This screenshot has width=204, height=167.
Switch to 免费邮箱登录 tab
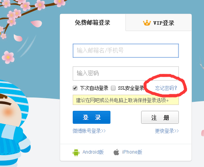click(x=93, y=22)
